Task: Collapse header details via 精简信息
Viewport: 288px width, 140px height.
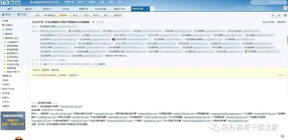Action: [x=281, y=22]
